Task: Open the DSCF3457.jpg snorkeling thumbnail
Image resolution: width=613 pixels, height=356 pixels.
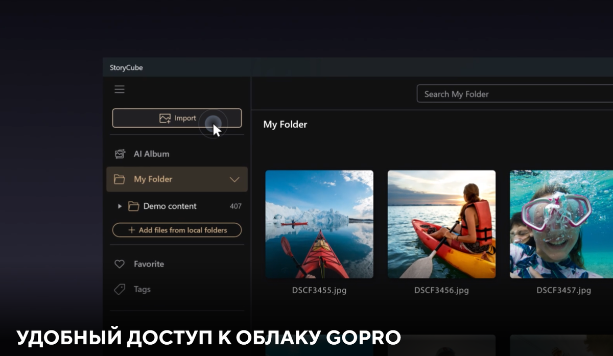Action: click(x=561, y=224)
